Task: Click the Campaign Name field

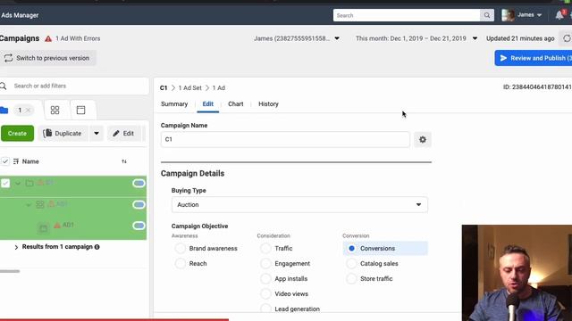Action: click(x=285, y=139)
